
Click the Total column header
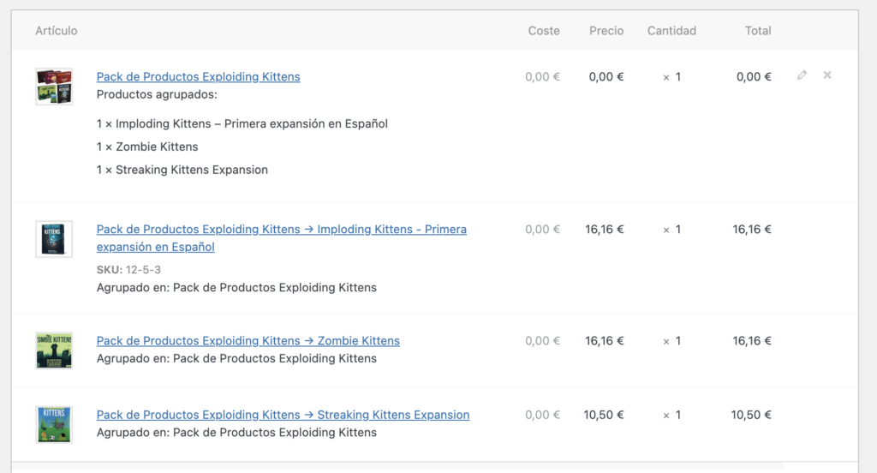pyautogui.click(x=758, y=31)
